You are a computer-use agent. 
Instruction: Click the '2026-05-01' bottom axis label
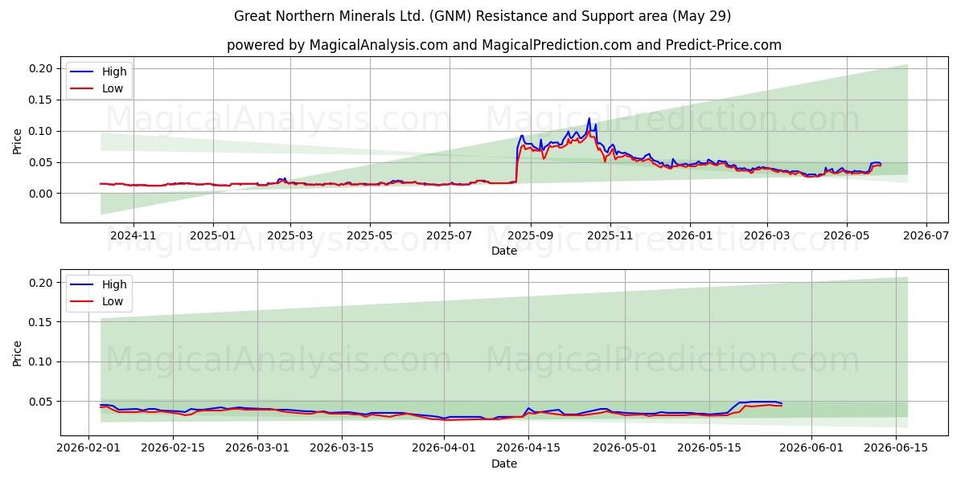626,448
